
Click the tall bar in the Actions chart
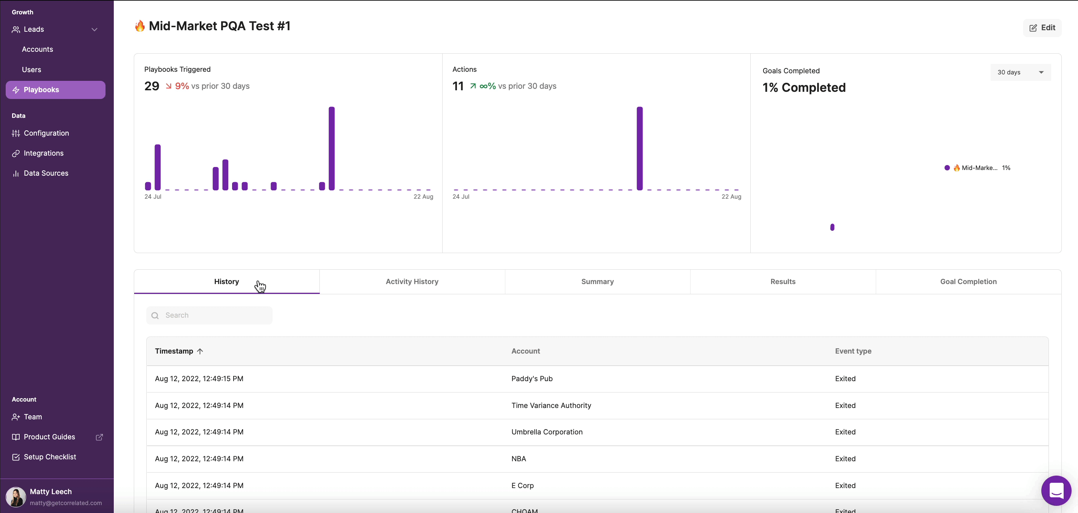point(640,148)
